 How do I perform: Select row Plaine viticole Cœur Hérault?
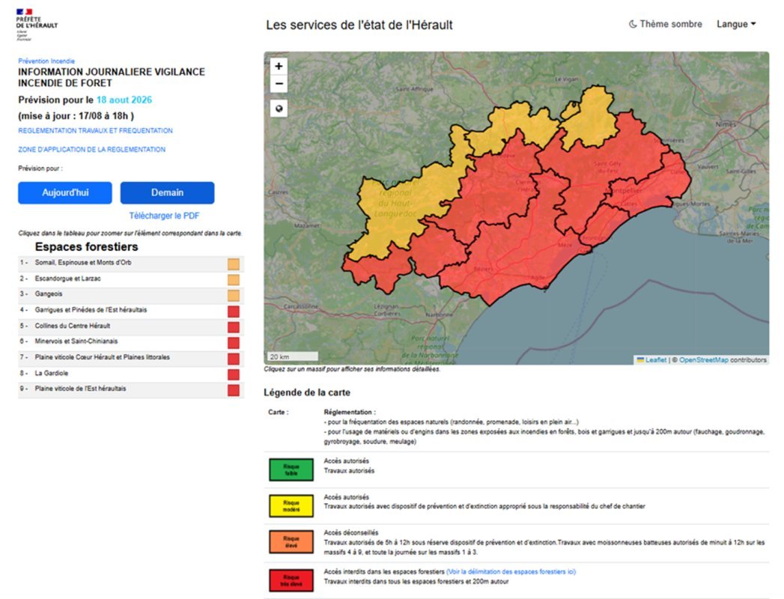(131, 359)
